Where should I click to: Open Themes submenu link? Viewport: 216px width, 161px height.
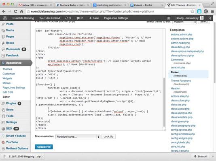(x=7, y=69)
